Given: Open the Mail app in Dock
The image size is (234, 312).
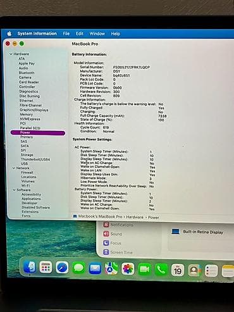Looking at the screenshot, I should tap(95, 268).
